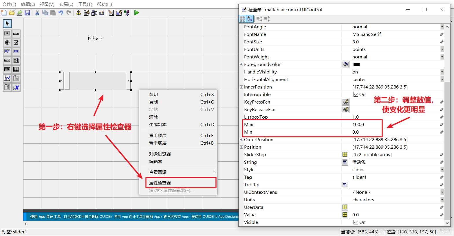Image resolution: width=454 pixels, height=236 pixels.
Task: Open the FontUnits dropdown
Action: point(442,49)
